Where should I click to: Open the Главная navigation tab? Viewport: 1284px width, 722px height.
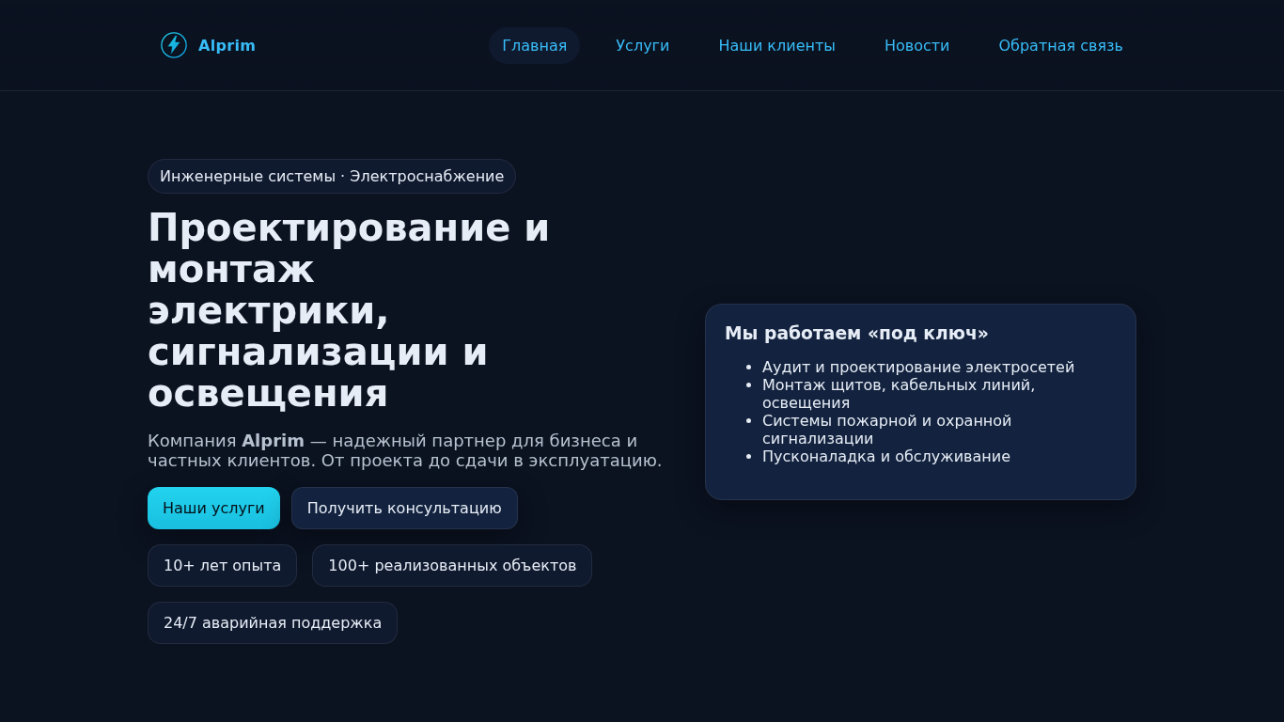534,45
